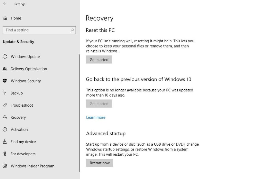Open Windows Security page
This screenshot has width=264, height=179.
(26, 81)
